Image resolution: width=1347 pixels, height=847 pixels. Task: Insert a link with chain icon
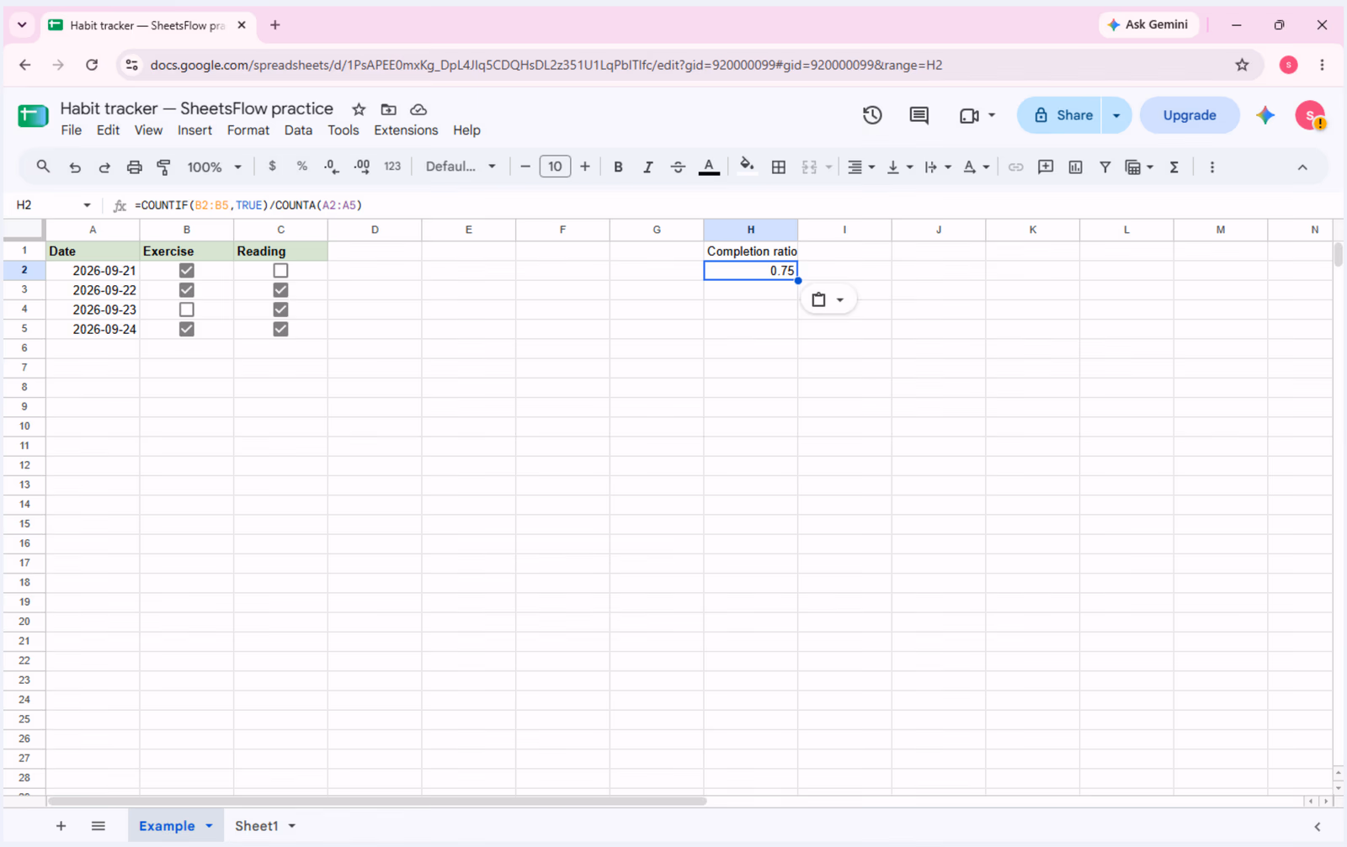[x=1016, y=167]
